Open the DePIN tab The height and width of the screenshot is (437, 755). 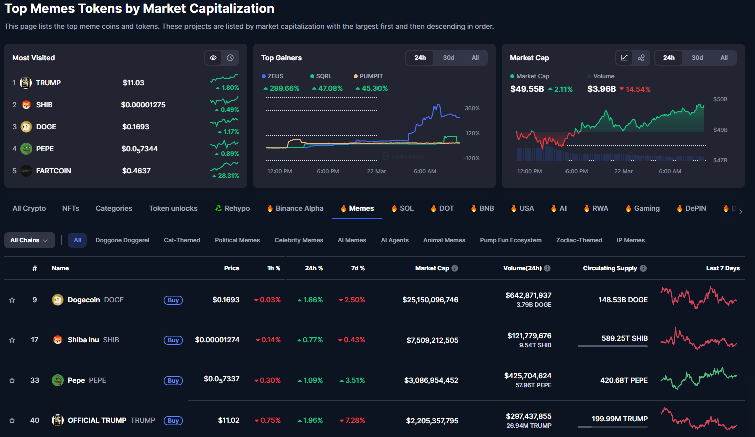691,208
